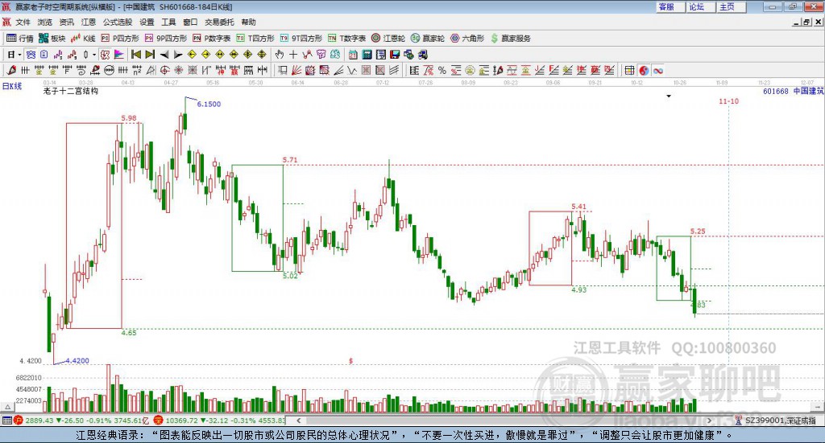This screenshot has width=825, height=443.
Task: Toggle the highlighted 权 adjustment icon
Action: pyautogui.click(x=106, y=55)
